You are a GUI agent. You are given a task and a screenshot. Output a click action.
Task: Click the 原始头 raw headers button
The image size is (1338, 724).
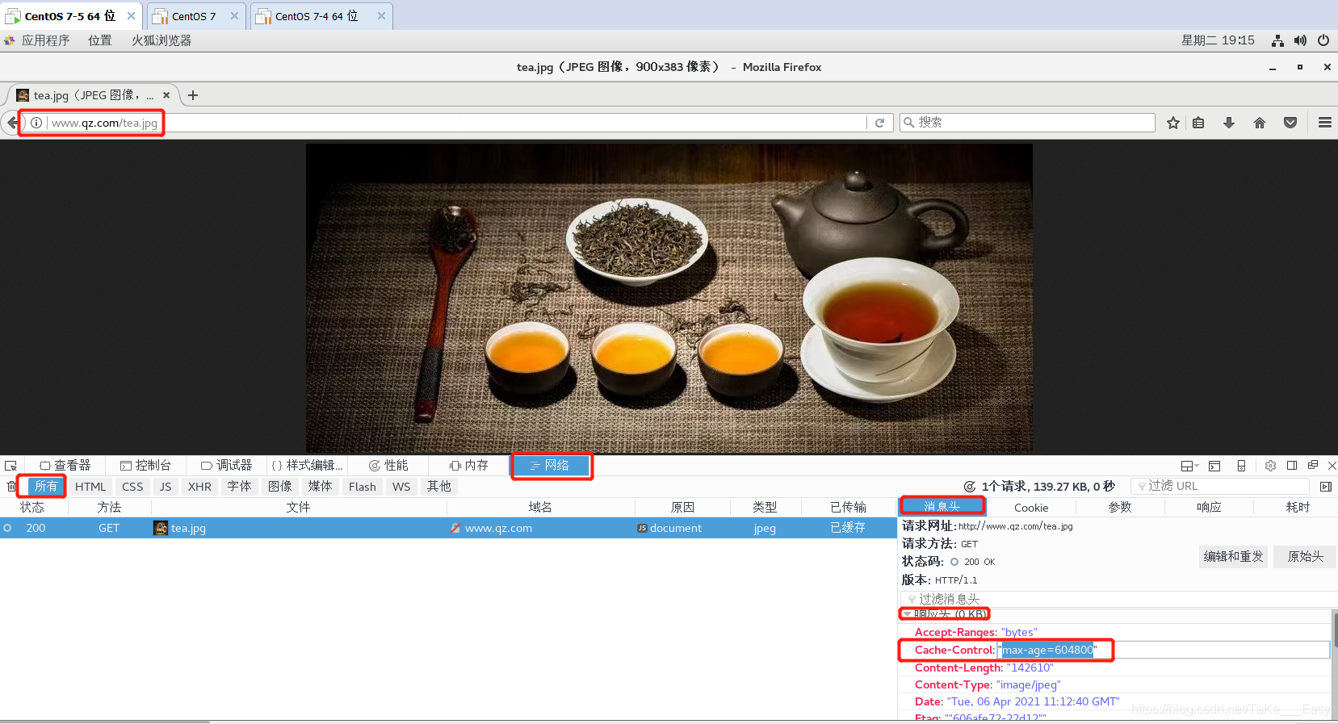pyautogui.click(x=1305, y=556)
